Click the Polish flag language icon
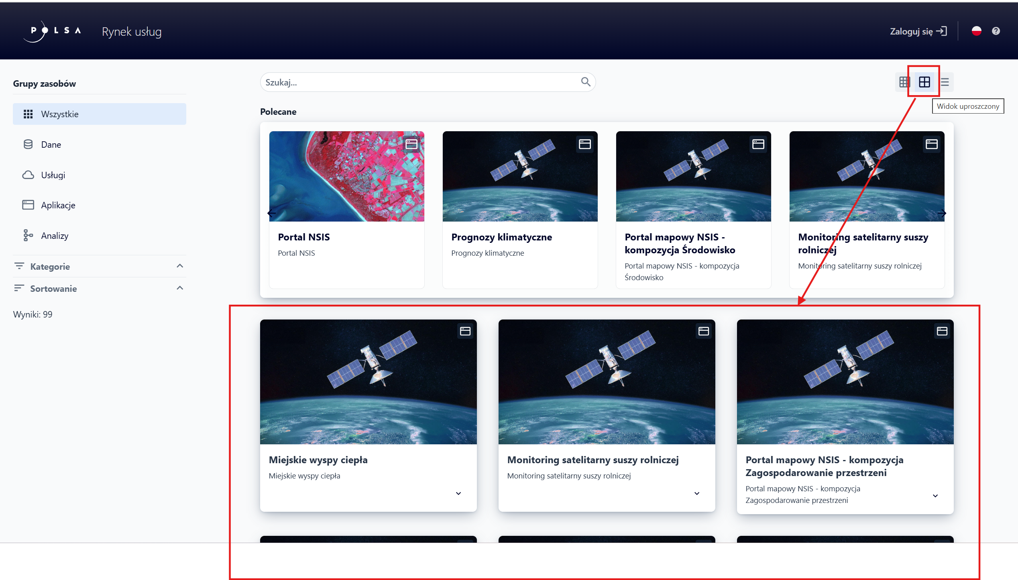 point(976,31)
